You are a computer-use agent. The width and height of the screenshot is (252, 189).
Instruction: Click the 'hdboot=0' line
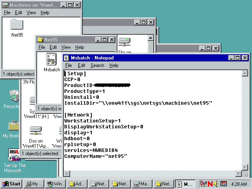point(77,138)
